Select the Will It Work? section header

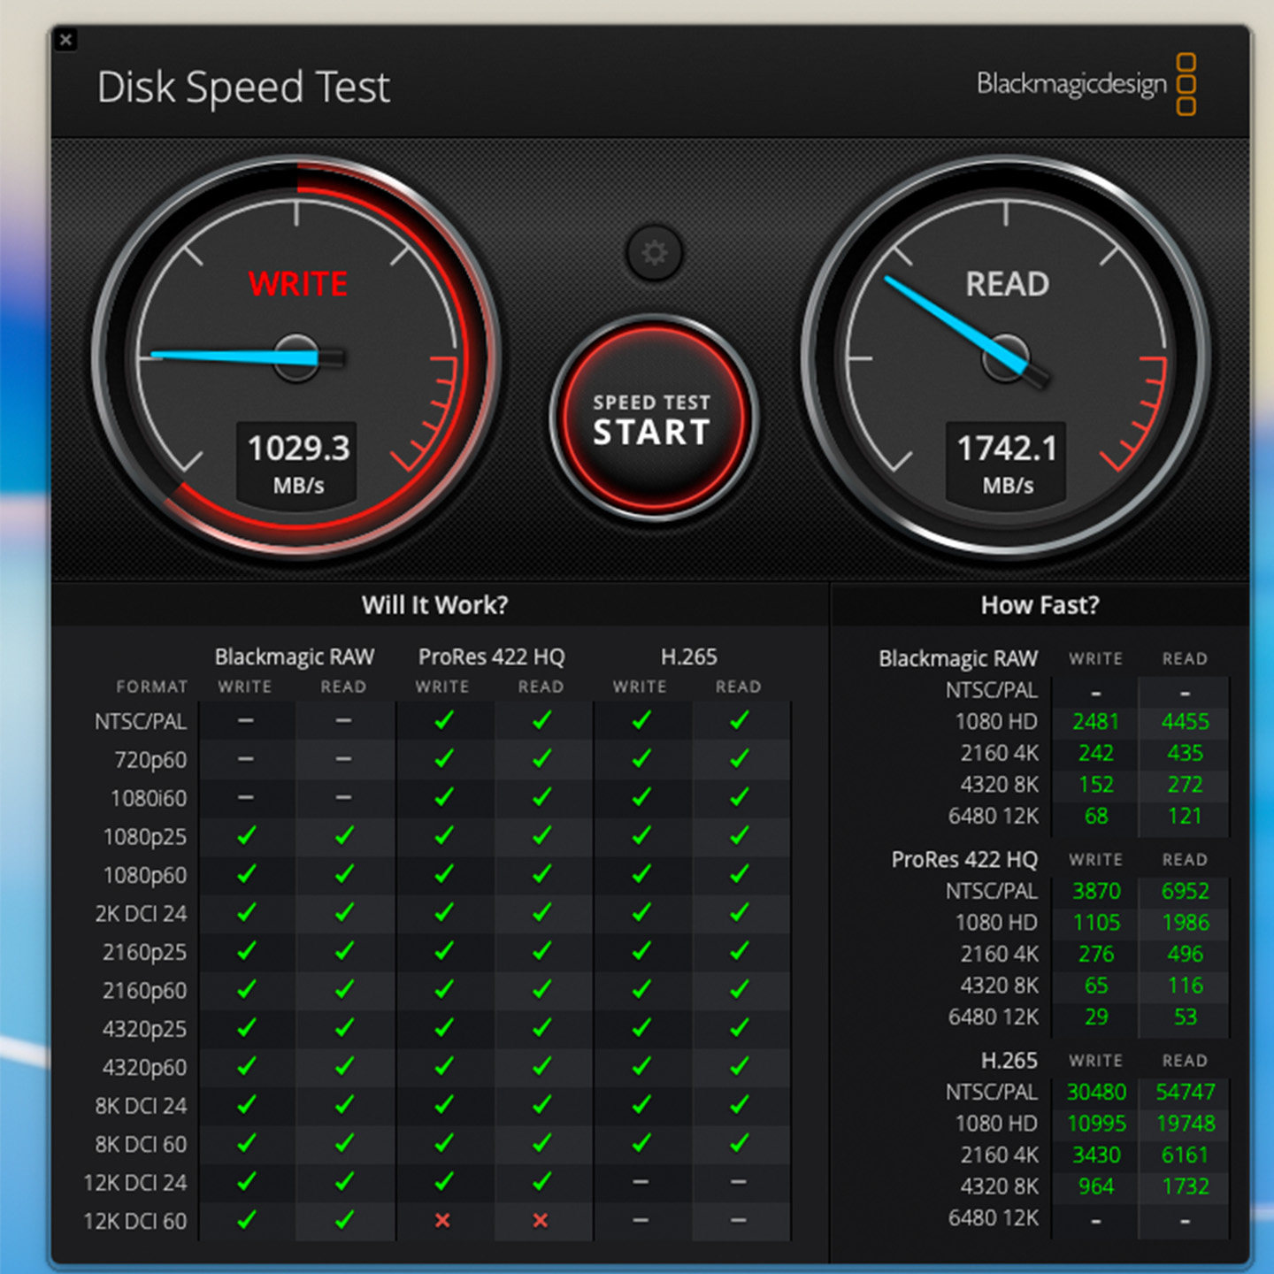pyautogui.click(x=434, y=604)
